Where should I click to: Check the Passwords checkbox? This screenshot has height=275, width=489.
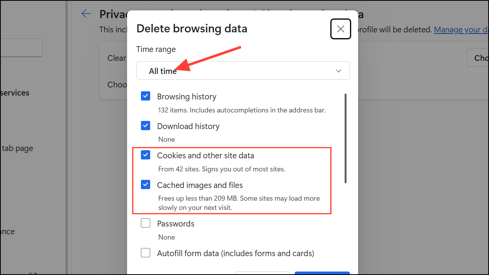click(146, 223)
